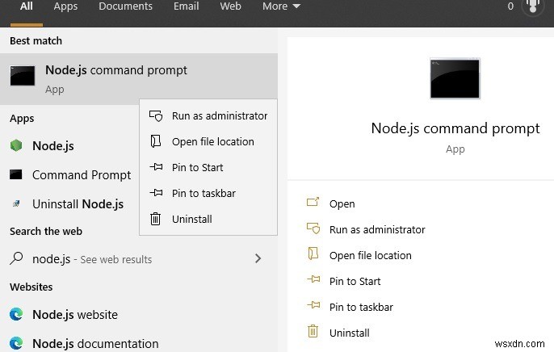Click the Edge icon beside Node.js website

point(16,315)
